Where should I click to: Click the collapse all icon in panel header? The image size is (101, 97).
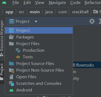[x=100, y=21]
